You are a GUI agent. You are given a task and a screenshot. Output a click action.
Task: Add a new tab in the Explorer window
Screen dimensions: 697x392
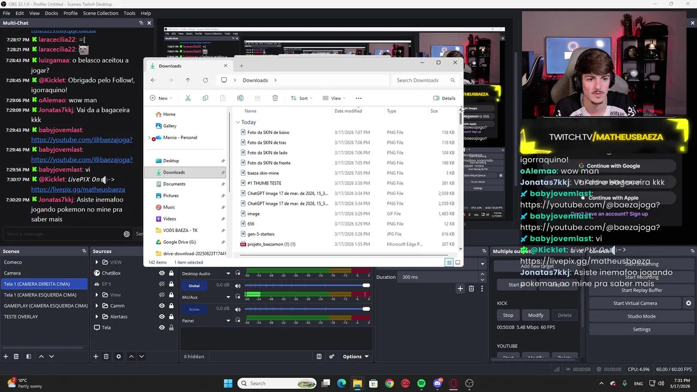(242, 66)
